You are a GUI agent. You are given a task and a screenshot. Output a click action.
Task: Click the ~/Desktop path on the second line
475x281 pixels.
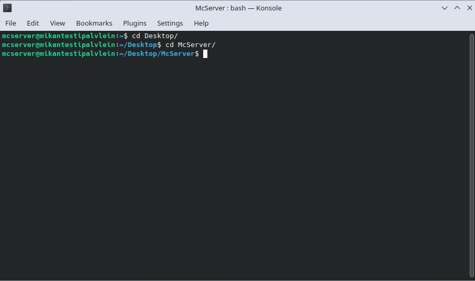tap(138, 45)
